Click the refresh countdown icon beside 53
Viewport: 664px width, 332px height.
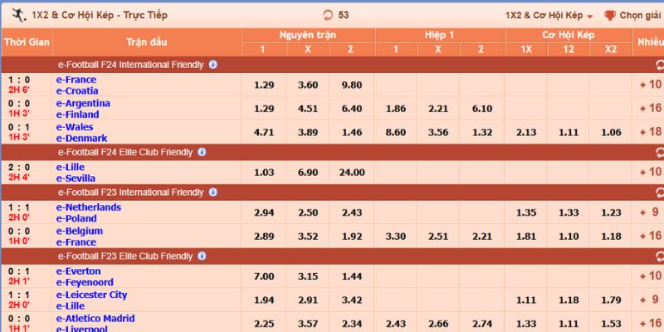tap(328, 15)
